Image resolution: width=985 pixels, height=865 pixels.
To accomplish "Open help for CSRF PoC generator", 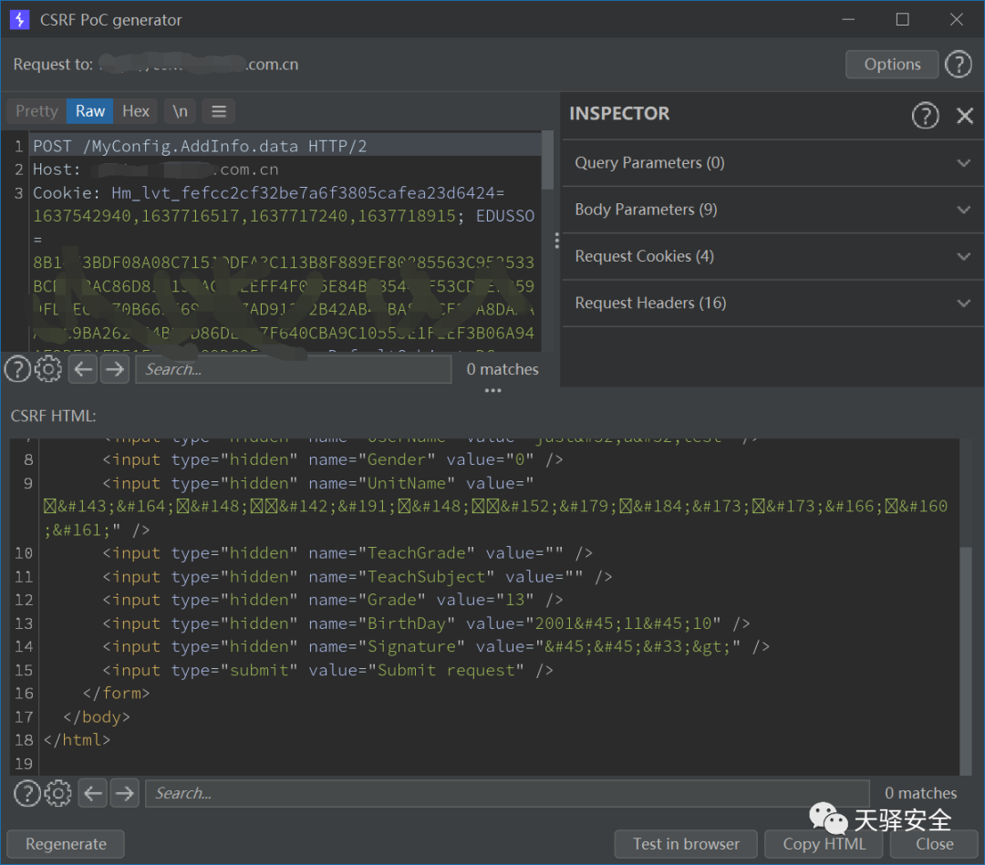I will 959,64.
